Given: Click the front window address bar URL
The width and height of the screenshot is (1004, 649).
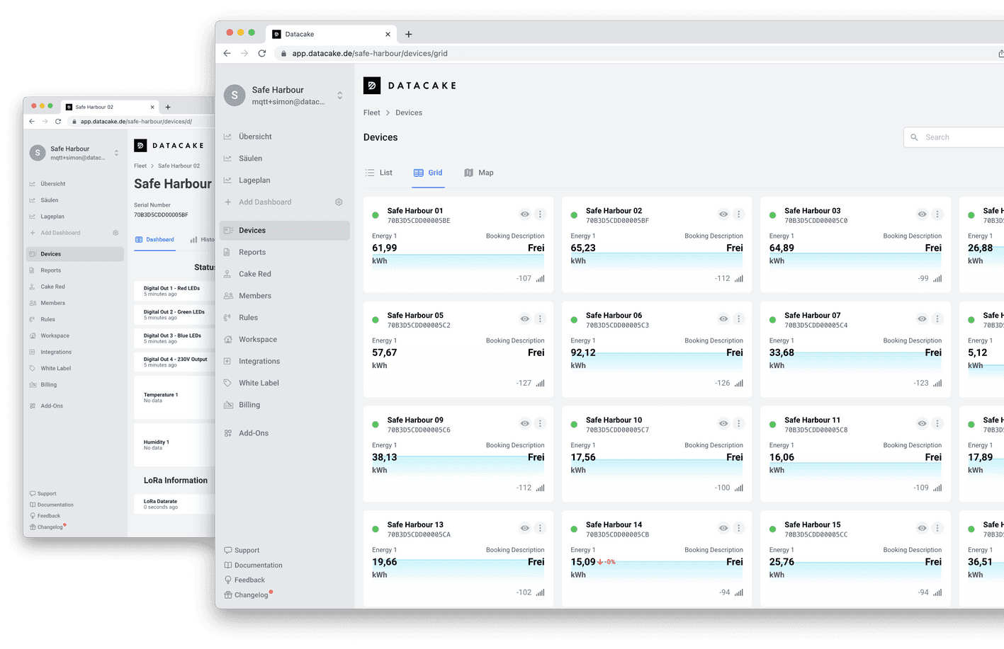Looking at the screenshot, I should pyautogui.click(x=370, y=53).
